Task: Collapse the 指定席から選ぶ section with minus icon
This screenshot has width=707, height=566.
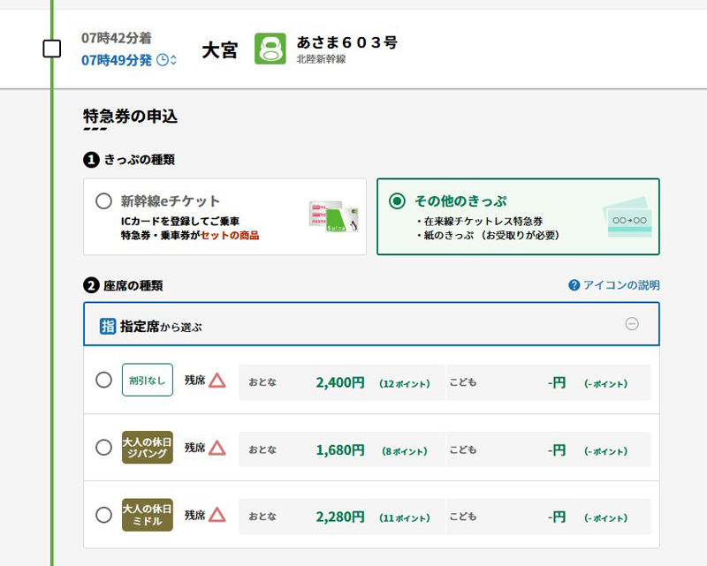Action: (632, 324)
